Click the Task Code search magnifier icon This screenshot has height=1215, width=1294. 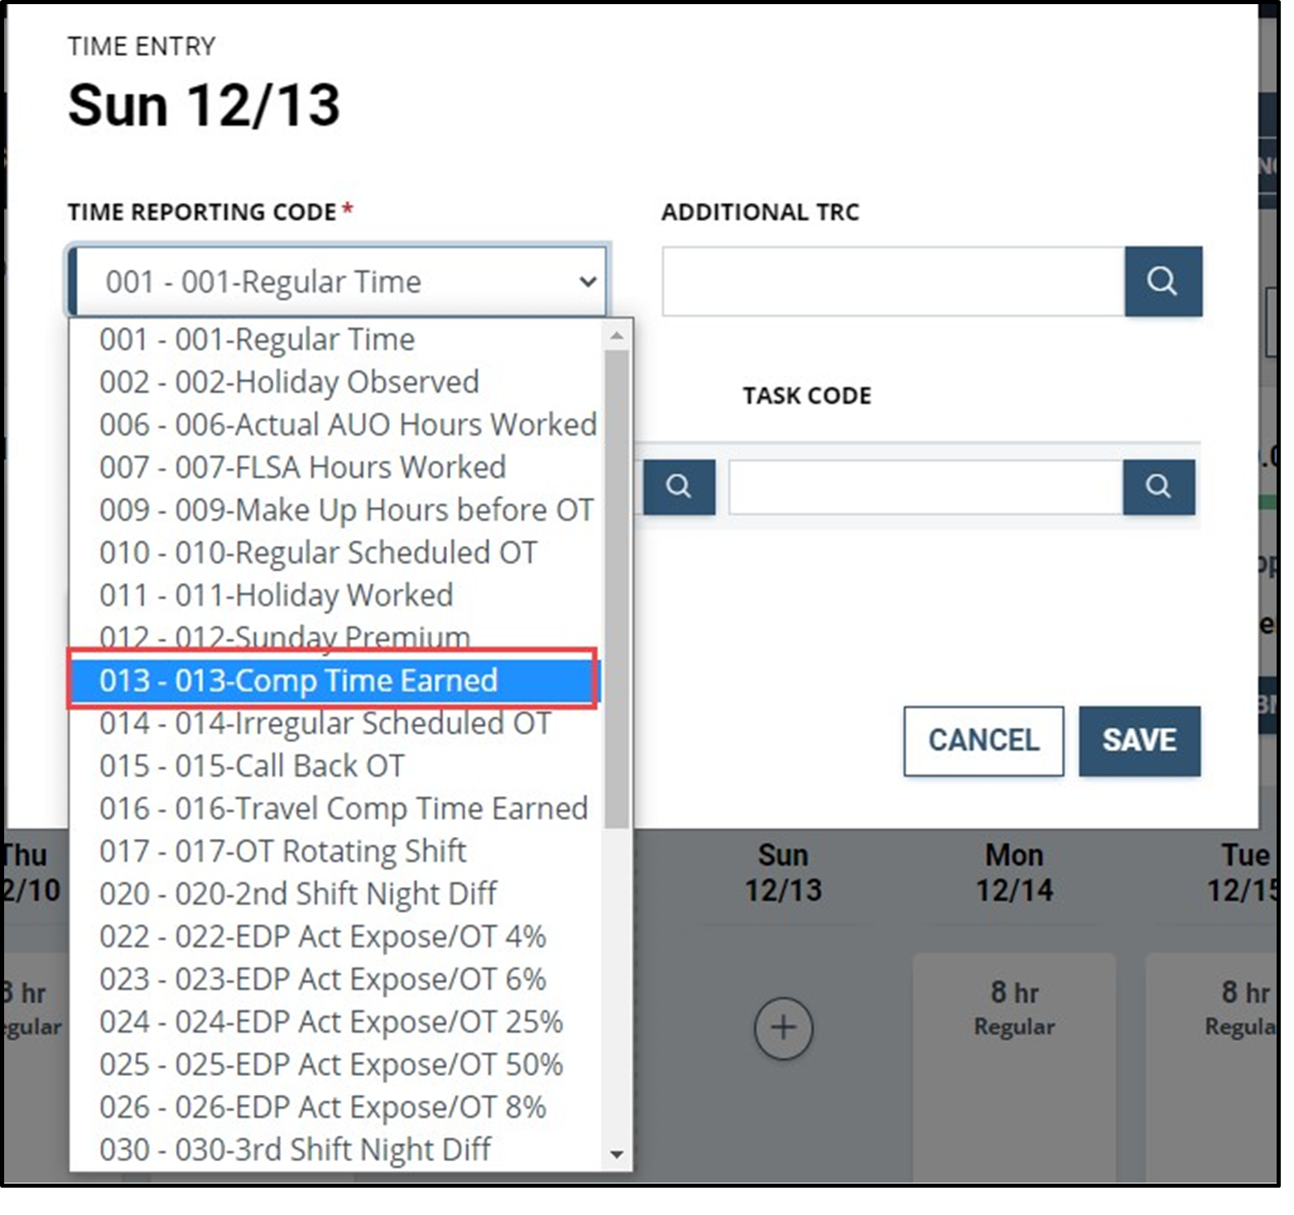[x=1158, y=487]
